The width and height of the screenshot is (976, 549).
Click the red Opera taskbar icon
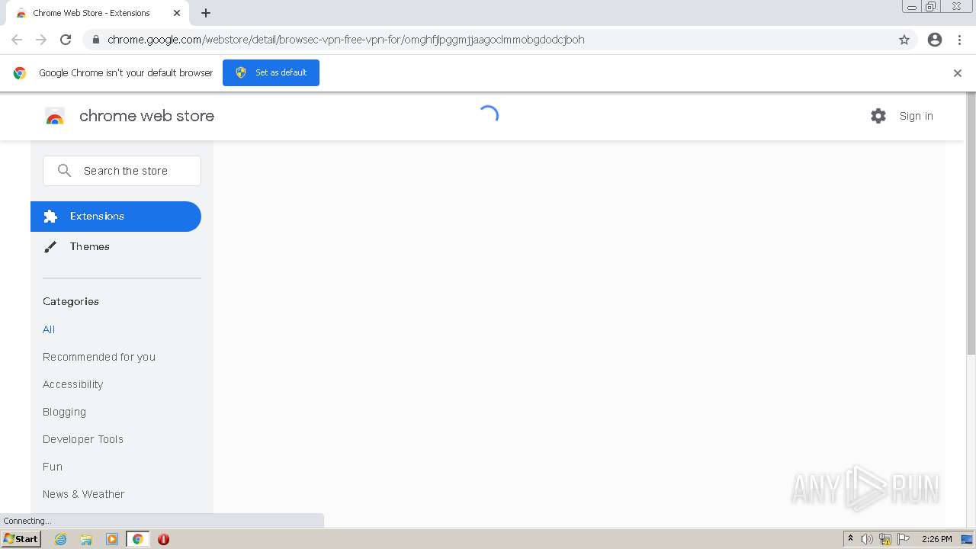tap(163, 539)
